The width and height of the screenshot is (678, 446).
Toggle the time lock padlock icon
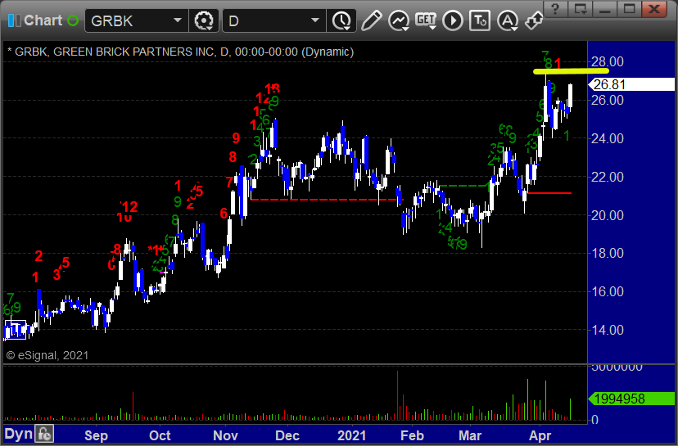coord(44,434)
